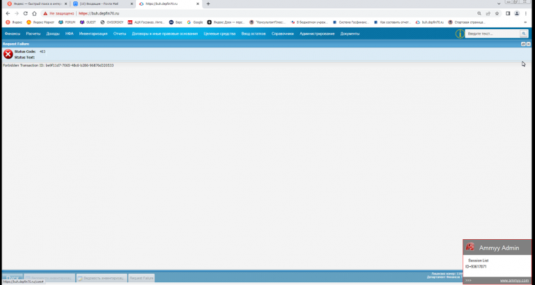Click the share page icon in address bar
535x285 pixels.
point(488,13)
